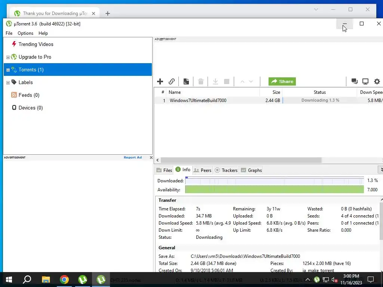Click the Move Up Queue arrow
Image resolution: width=383 pixels, height=287 pixels.
[x=242, y=81]
